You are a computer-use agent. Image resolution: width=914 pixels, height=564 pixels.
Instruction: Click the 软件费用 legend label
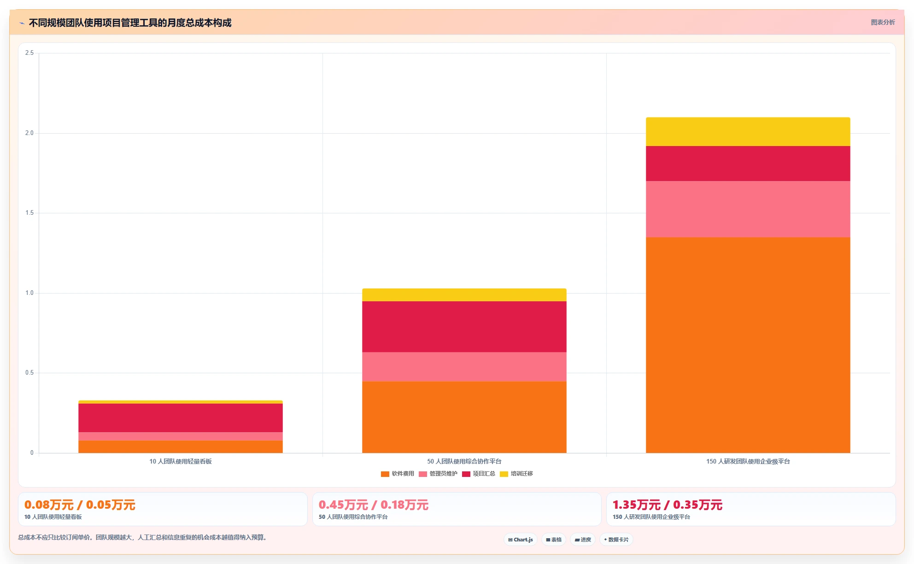pyautogui.click(x=403, y=474)
